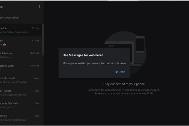The image size is (189, 126).
Task: Open the Jessica conversation from 27 min ago
Action: click(21, 30)
